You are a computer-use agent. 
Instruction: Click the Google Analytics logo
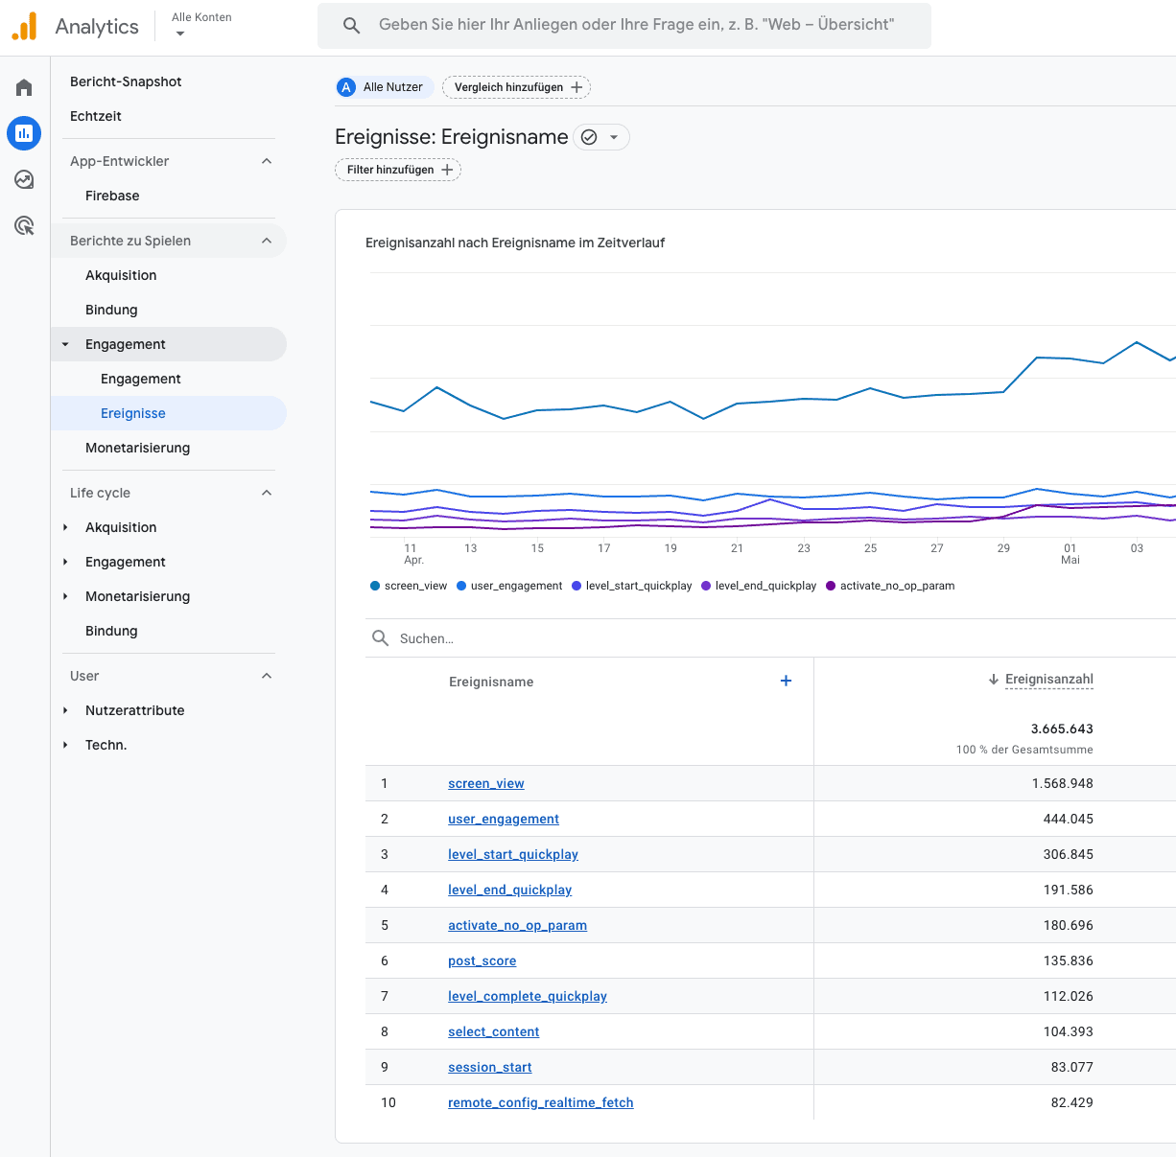(x=25, y=27)
